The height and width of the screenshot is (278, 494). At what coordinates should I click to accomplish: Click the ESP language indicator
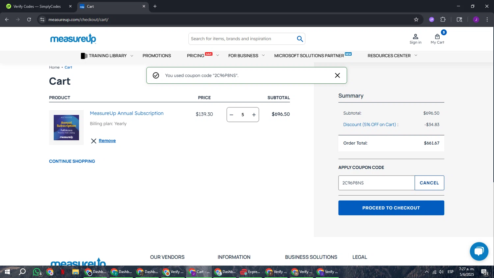click(x=451, y=272)
